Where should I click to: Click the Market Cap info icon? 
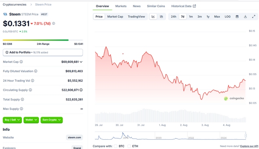tap(21, 62)
